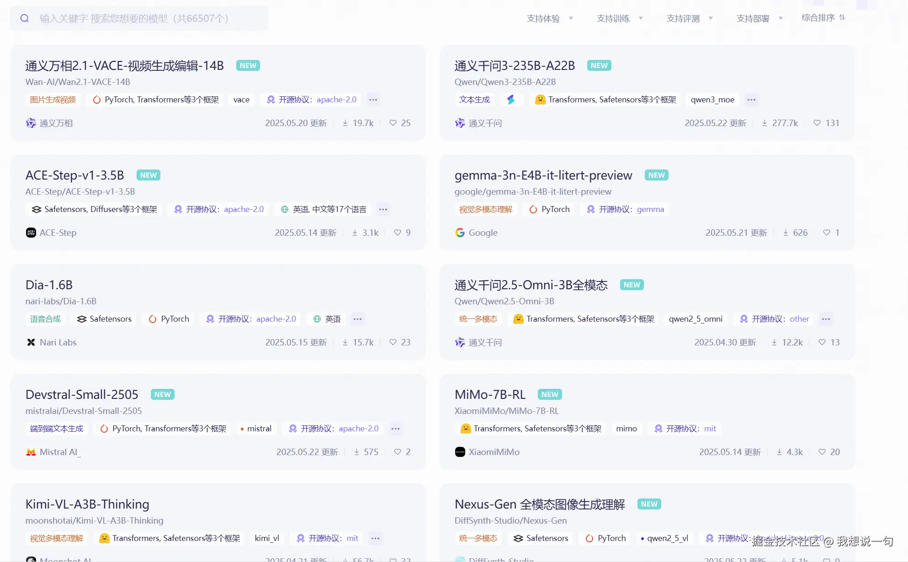Click the qwen2_5_omni tag
908x562 pixels.
tap(696, 319)
